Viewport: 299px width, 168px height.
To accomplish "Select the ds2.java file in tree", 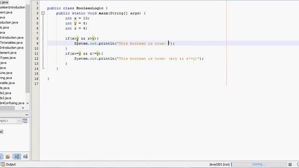I will coord(6,93).
